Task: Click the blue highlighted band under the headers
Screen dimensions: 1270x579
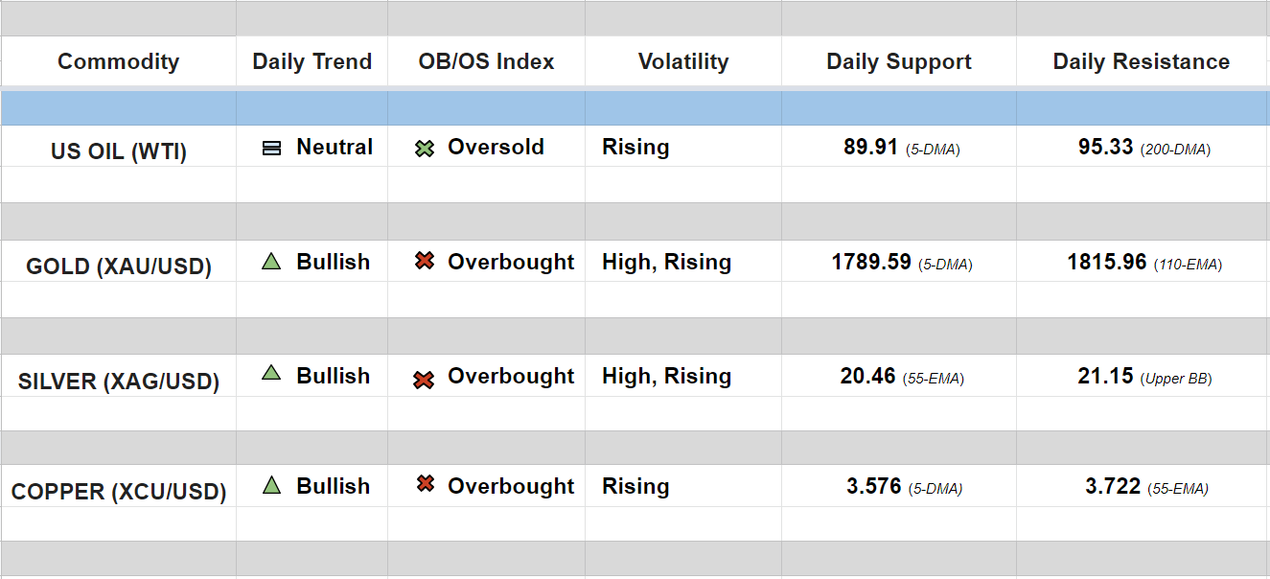Action: (633, 107)
